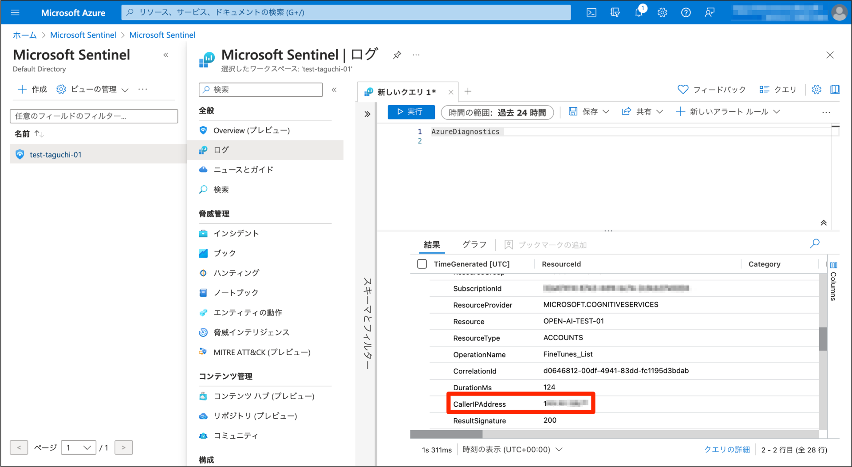Open MITRE ATT&CK preview page
The width and height of the screenshot is (852, 467).
click(262, 352)
